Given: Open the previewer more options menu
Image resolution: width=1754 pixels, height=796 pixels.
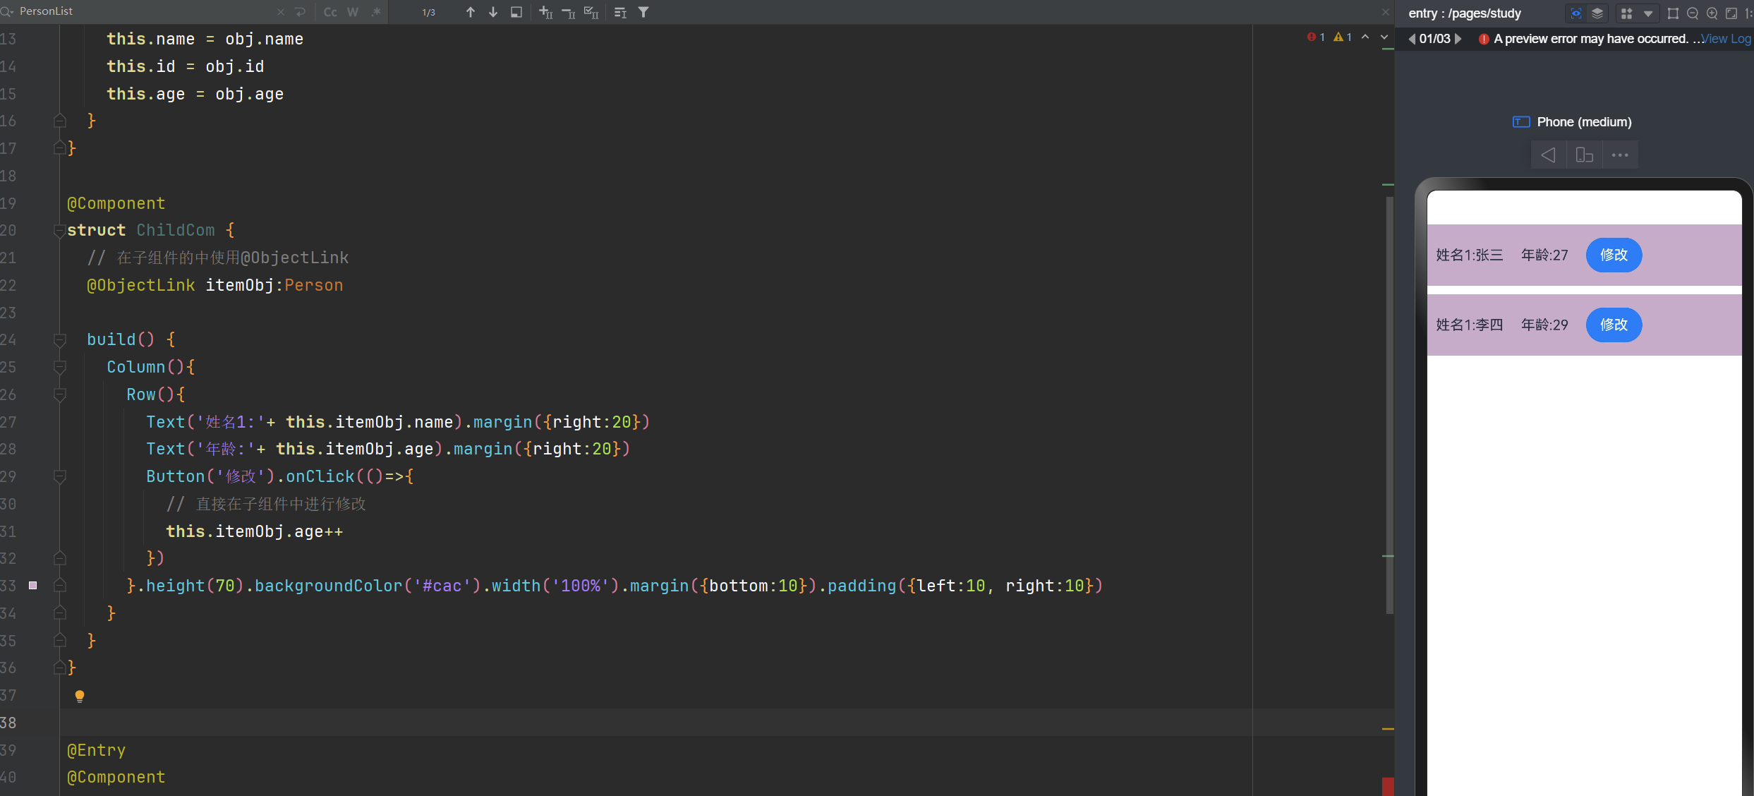Looking at the screenshot, I should [x=1620, y=155].
